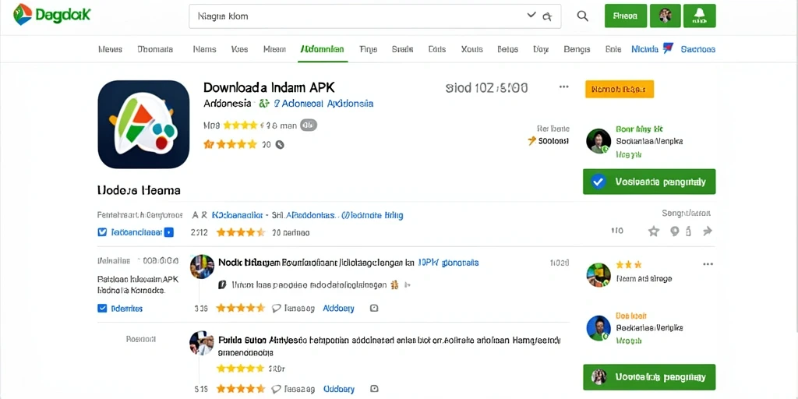Select the Nems tab
The width and height of the screenshot is (798, 399).
(205, 49)
